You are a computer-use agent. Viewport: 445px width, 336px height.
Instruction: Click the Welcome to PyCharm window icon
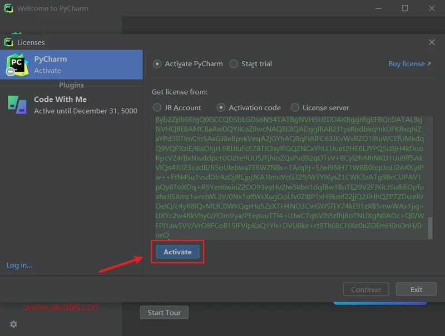pyautogui.click(x=8, y=8)
